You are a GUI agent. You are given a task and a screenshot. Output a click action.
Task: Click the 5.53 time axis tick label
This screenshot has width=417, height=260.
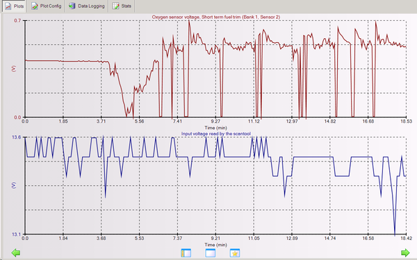[140, 239]
